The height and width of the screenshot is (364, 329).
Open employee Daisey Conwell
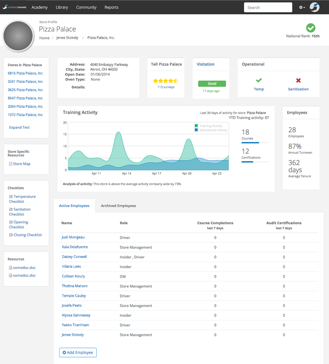pos(74,257)
